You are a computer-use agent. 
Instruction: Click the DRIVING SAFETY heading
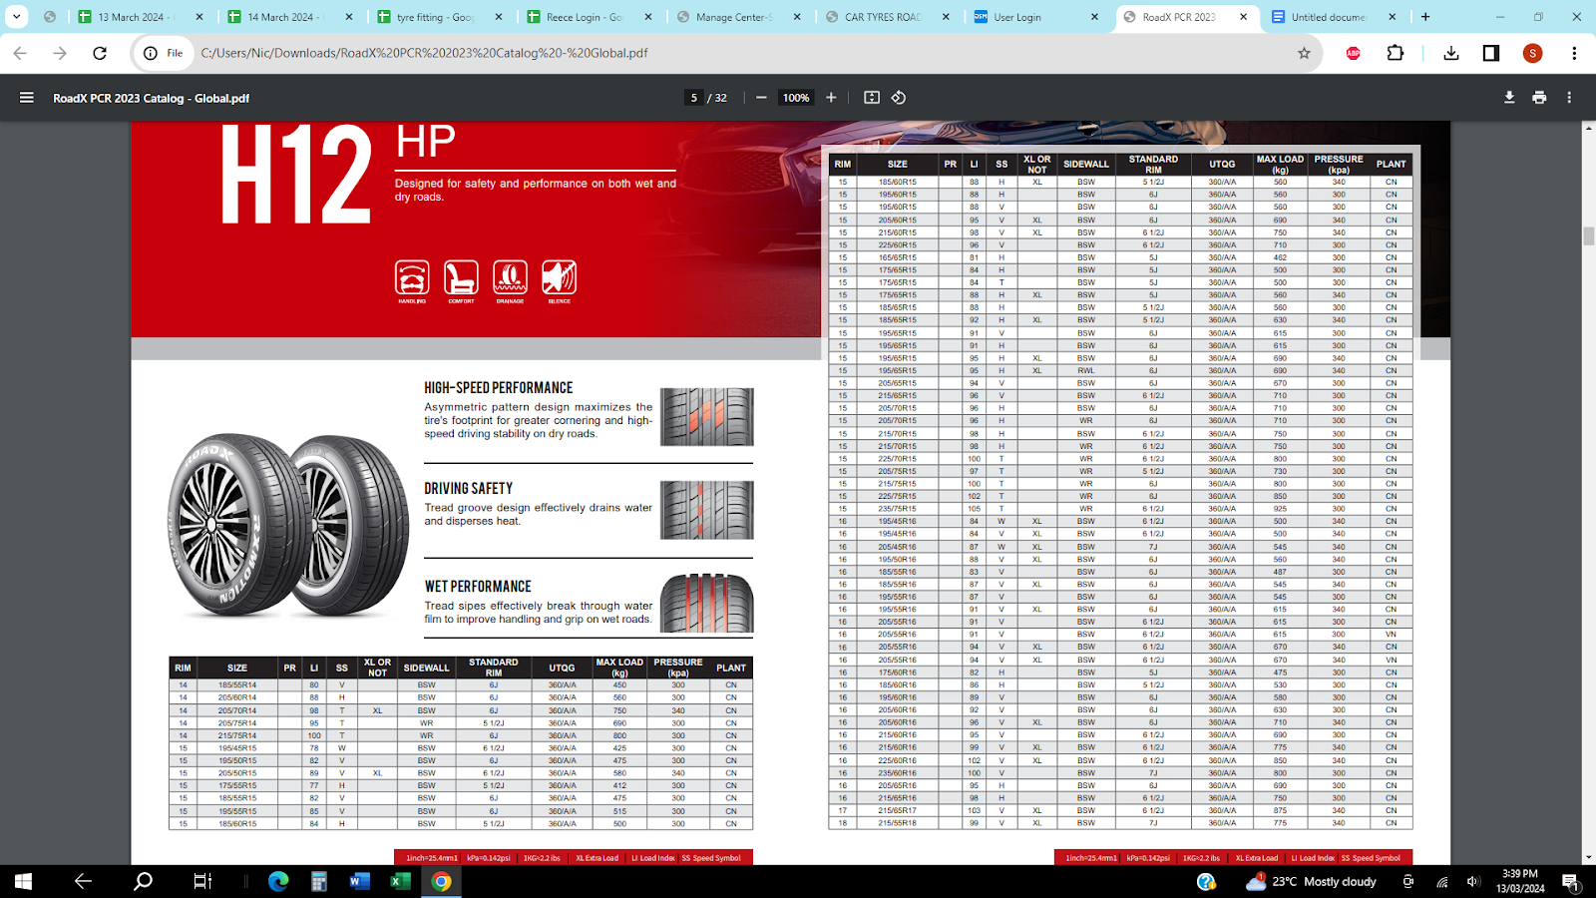pos(468,489)
